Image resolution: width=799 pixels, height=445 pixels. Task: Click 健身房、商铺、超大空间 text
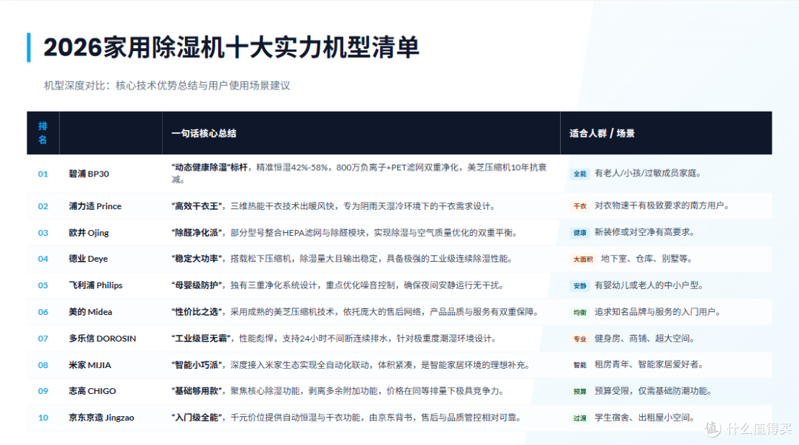[x=644, y=338]
